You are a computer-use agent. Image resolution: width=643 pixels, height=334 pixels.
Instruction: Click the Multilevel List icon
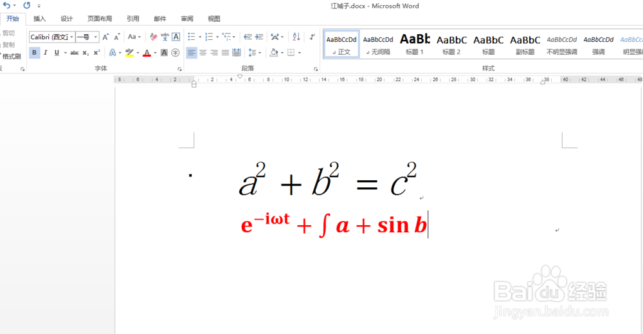pyautogui.click(x=226, y=37)
